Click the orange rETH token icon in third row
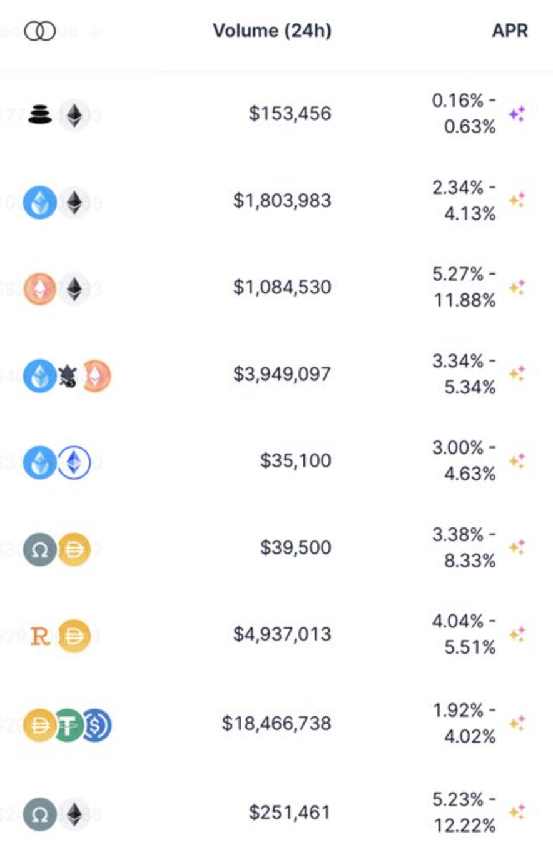 [40, 289]
